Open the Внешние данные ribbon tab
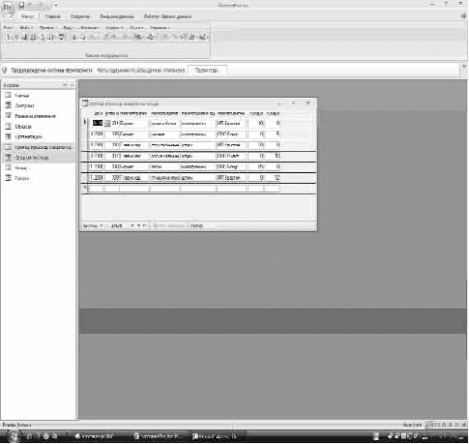 117,16
